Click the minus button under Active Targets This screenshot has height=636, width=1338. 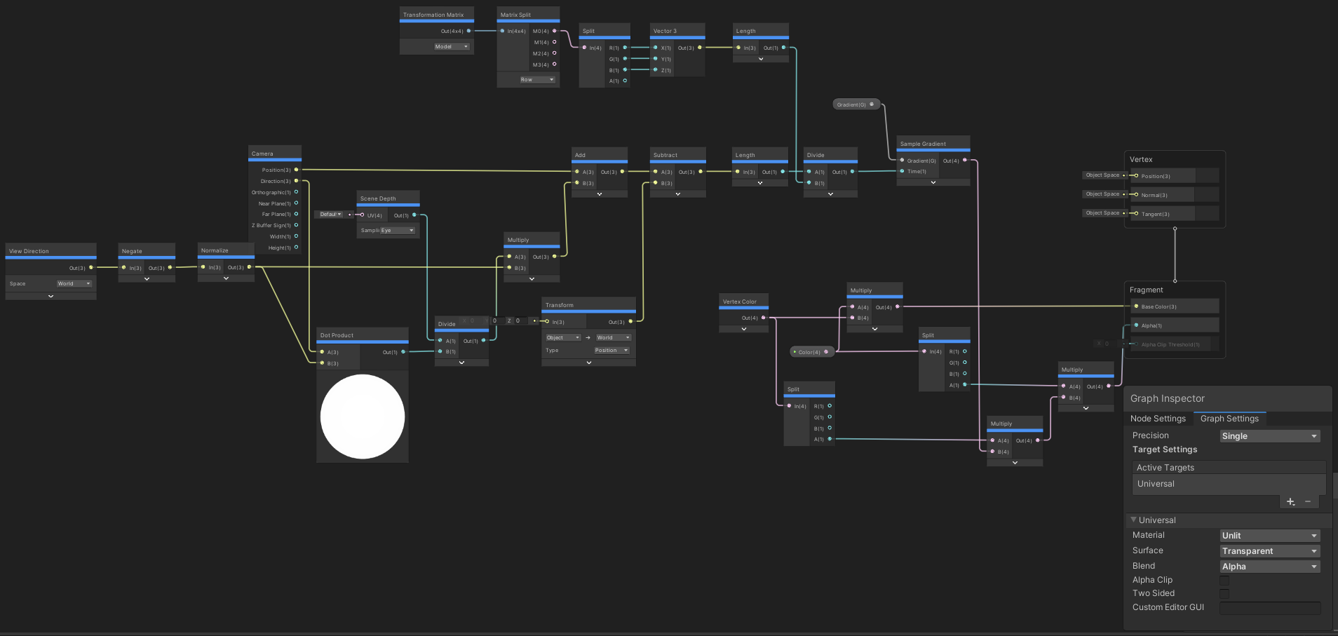point(1308,501)
